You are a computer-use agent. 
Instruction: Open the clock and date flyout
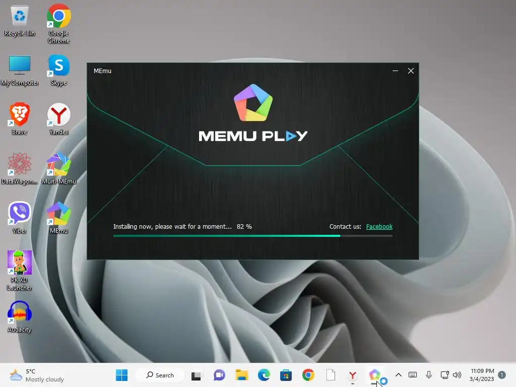(482, 375)
